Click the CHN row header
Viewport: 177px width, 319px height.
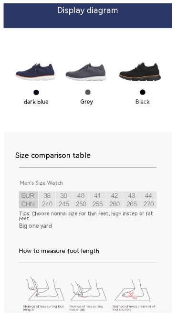(29, 204)
